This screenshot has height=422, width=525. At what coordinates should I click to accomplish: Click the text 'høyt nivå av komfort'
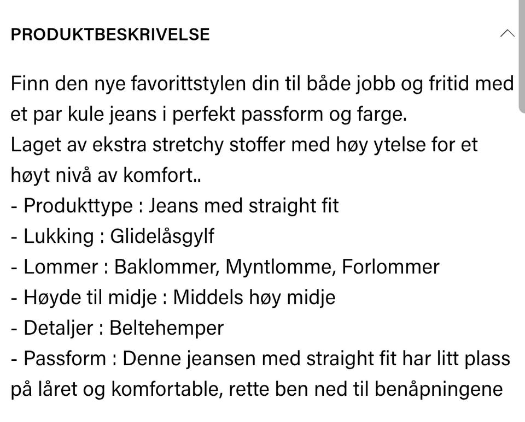102,175
